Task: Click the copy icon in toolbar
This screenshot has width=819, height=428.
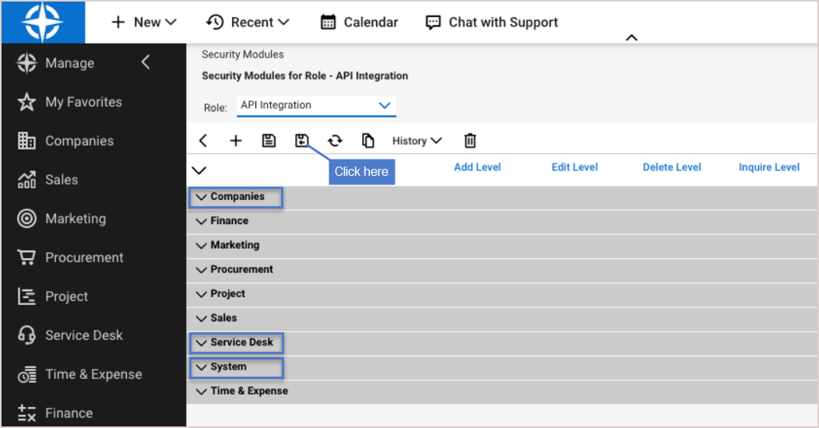Action: point(367,140)
